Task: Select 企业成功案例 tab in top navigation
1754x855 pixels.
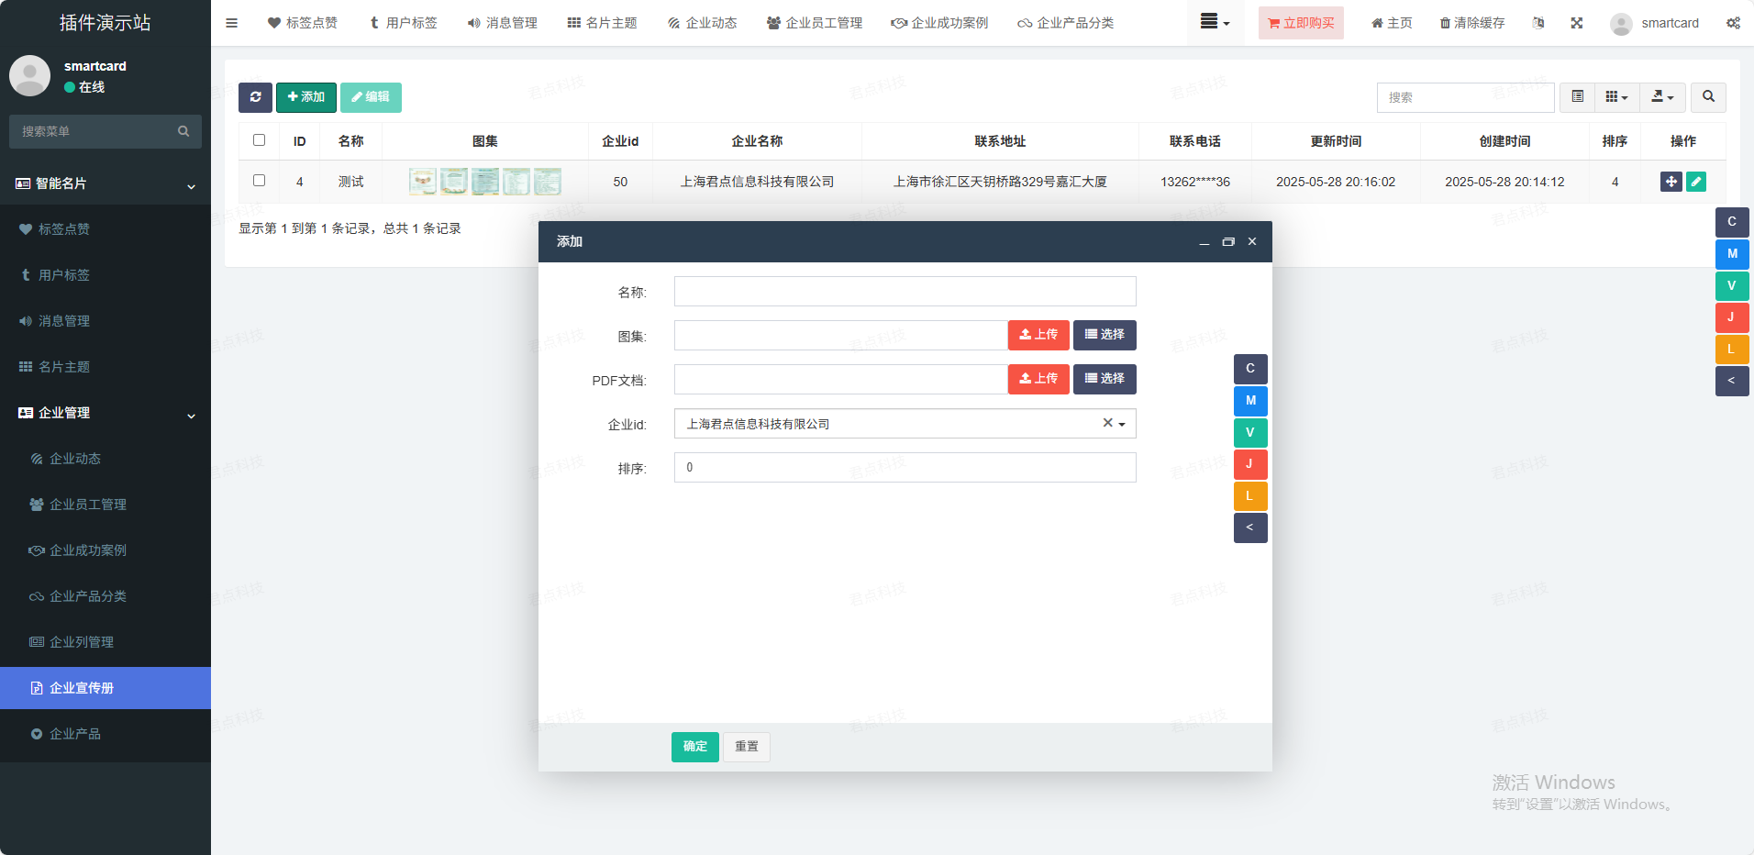Action: (939, 23)
